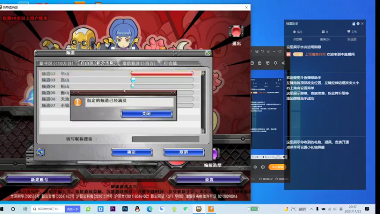The width and height of the screenshot is (380, 214).
Task: Select channel row 频道06 天池
Action: (x=55, y=99)
